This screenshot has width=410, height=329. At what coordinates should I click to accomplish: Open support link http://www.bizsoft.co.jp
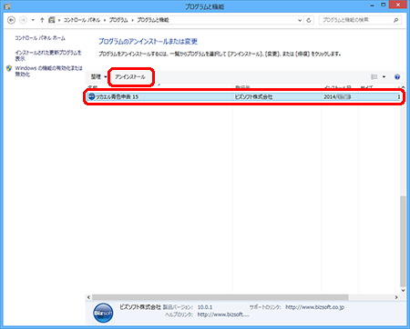314,307
